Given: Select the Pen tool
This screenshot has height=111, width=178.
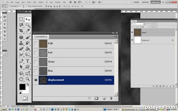Looking at the screenshot, I should point(21,61).
